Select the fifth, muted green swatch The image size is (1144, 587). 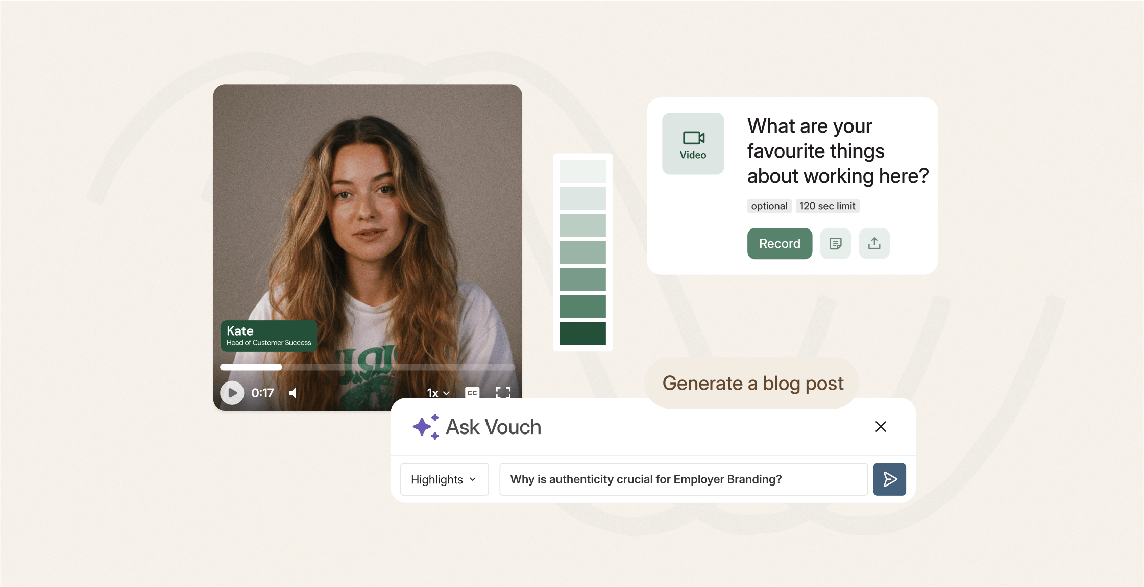[583, 279]
